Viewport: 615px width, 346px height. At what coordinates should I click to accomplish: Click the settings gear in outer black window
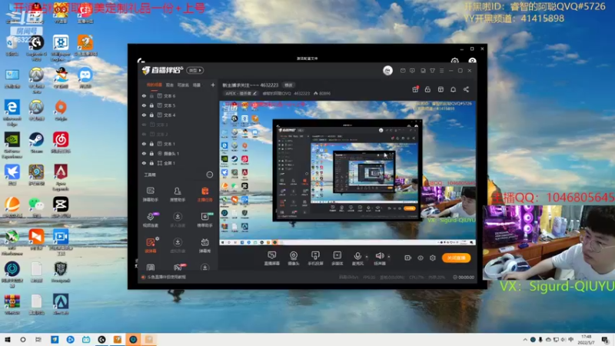coord(454,61)
